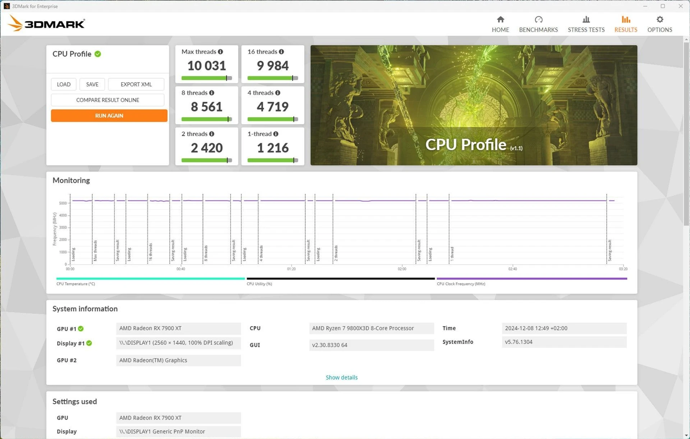The width and height of the screenshot is (690, 439).
Task: Click the 8 threads score bar
Action: point(207,119)
